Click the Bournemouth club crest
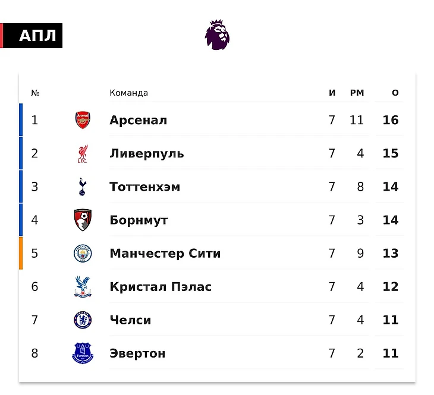Screen dimensions: 434x395 tap(83, 220)
